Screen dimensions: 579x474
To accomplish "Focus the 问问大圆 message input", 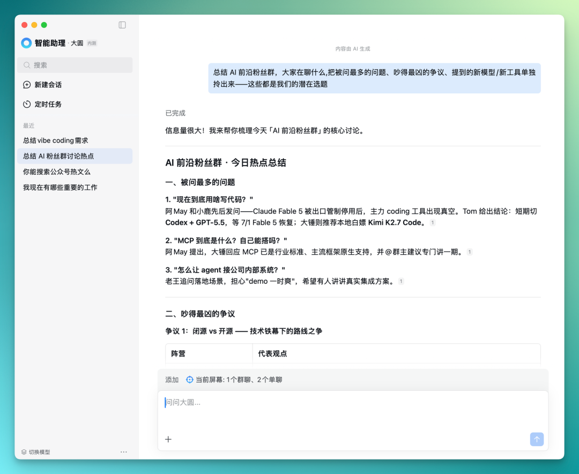I will 353,421.
